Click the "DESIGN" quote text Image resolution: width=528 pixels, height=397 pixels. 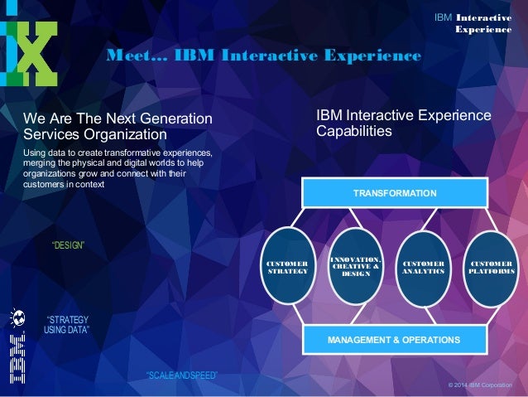pyautogui.click(x=69, y=245)
